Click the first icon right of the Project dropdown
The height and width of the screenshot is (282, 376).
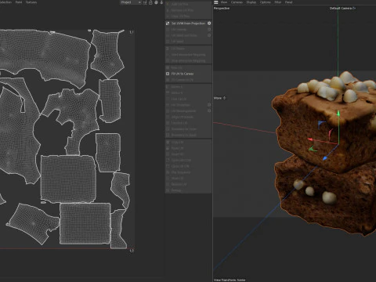click(x=145, y=2)
